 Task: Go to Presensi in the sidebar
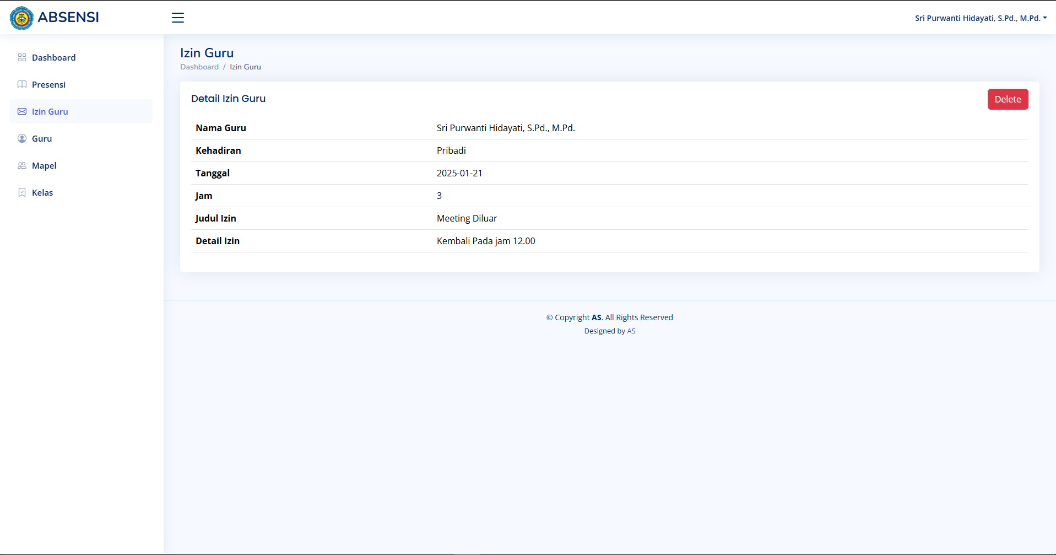coord(48,84)
